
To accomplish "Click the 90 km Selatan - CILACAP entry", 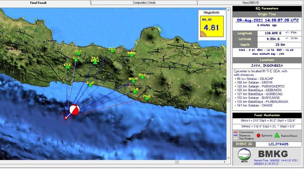I will tap(255, 79).
